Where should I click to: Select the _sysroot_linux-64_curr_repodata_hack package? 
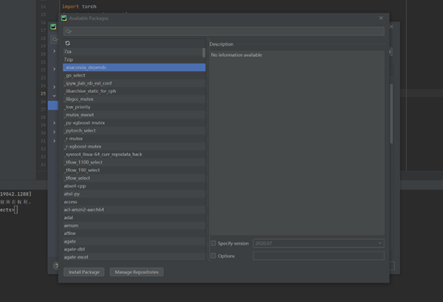[x=134, y=155]
